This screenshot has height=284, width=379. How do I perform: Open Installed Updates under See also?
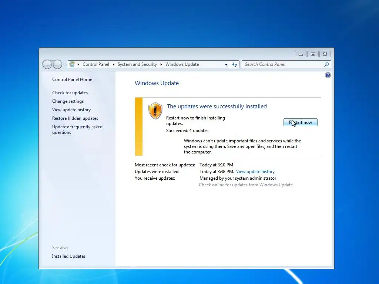[68, 256]
